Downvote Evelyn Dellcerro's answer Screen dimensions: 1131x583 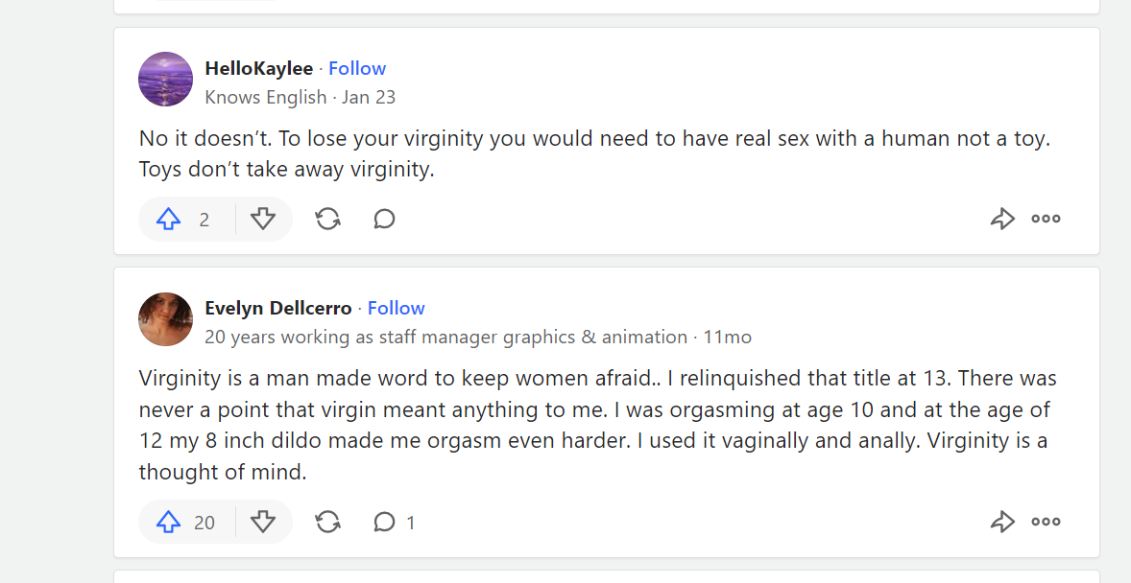[263, 522]
